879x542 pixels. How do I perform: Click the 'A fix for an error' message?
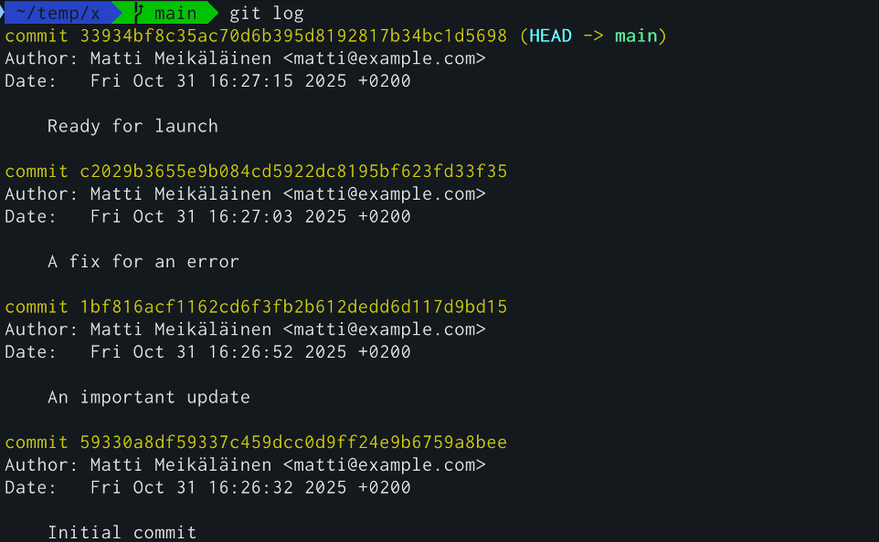click(x=143, y=262)
